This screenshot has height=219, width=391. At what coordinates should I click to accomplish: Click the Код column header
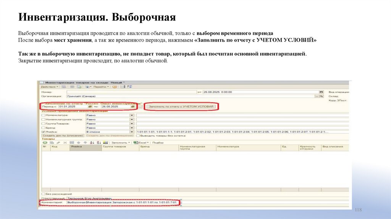click(x=60, y=148)
